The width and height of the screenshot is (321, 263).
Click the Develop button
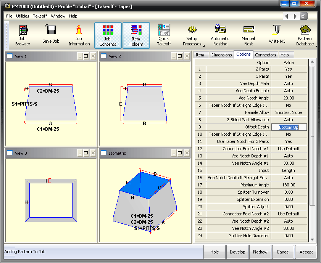(x=237, y=252)
